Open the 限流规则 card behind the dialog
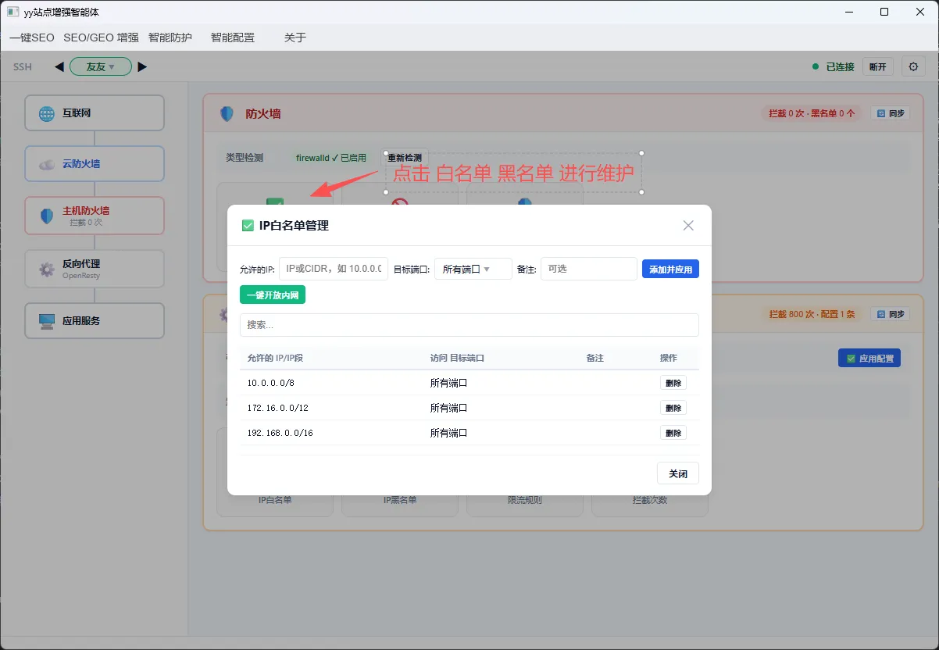Screen dimensions: 939x650 pos(525,500)
